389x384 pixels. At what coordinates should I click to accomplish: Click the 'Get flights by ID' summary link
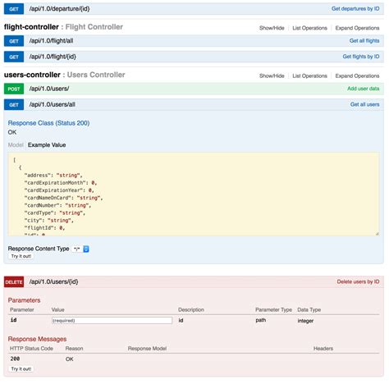361,57
